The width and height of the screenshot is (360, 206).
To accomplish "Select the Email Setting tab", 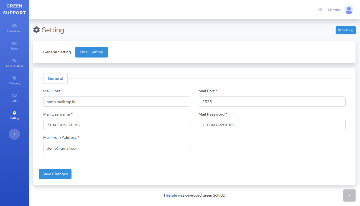I will point(91,52).
